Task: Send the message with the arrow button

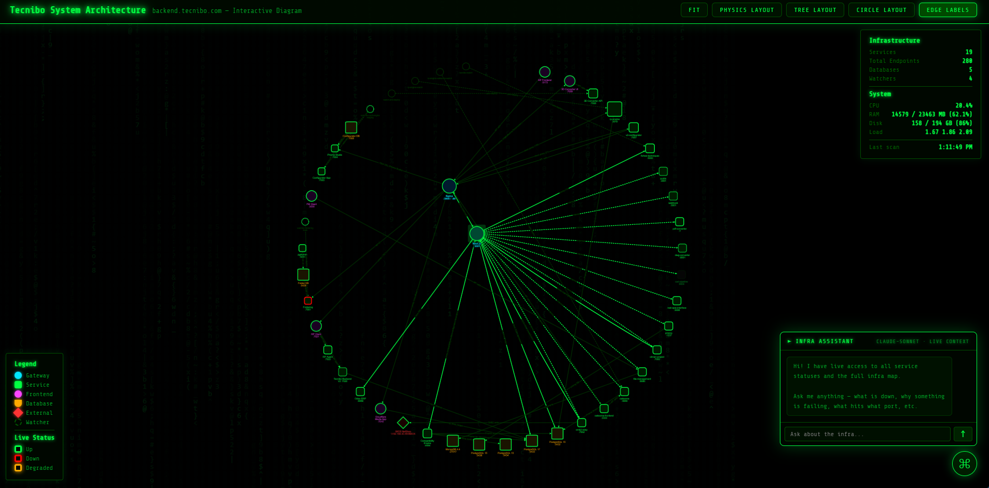Action: (963, 434)
